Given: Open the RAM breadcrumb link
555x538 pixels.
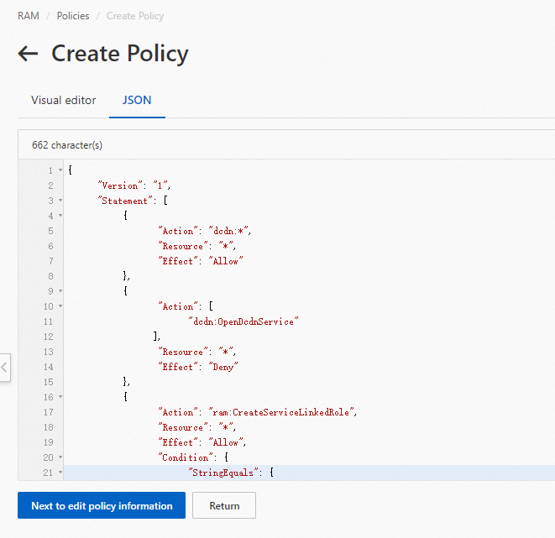Looking at the screenshot, I should pyautogui.click(x=29, y=16).
